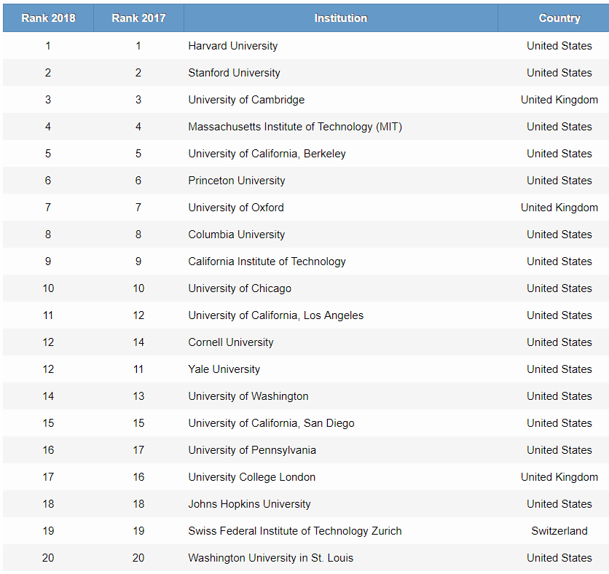Click Johns Hopkins University
Image resolution: width=609 pixels, height=574 pixels.
pyautogui.click(x=249, y=504)
